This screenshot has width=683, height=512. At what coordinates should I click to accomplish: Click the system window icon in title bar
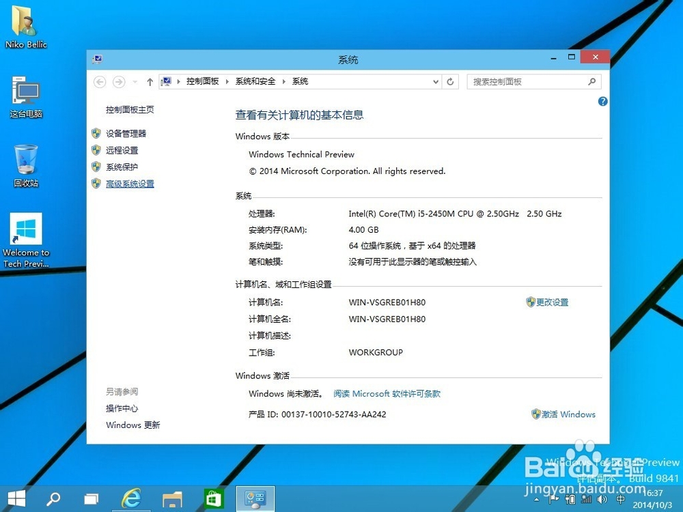point(97,59)
